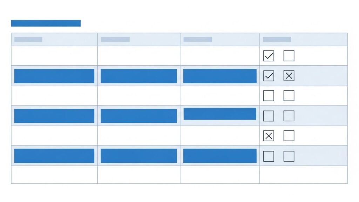This screenshot has height=202, width=359.
Task: Click the first column header label
Action: click(28, 39)
